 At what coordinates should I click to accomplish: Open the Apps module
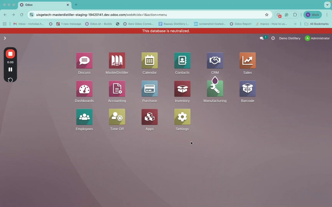click(x=150, y=117)
